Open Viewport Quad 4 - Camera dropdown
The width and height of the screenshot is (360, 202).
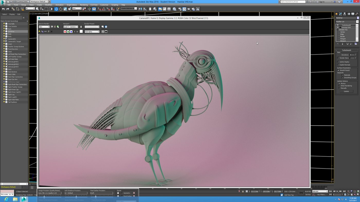point(71,27)
